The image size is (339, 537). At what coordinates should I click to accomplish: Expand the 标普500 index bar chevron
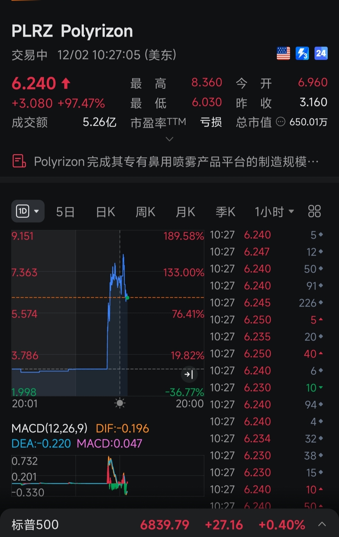322,524
